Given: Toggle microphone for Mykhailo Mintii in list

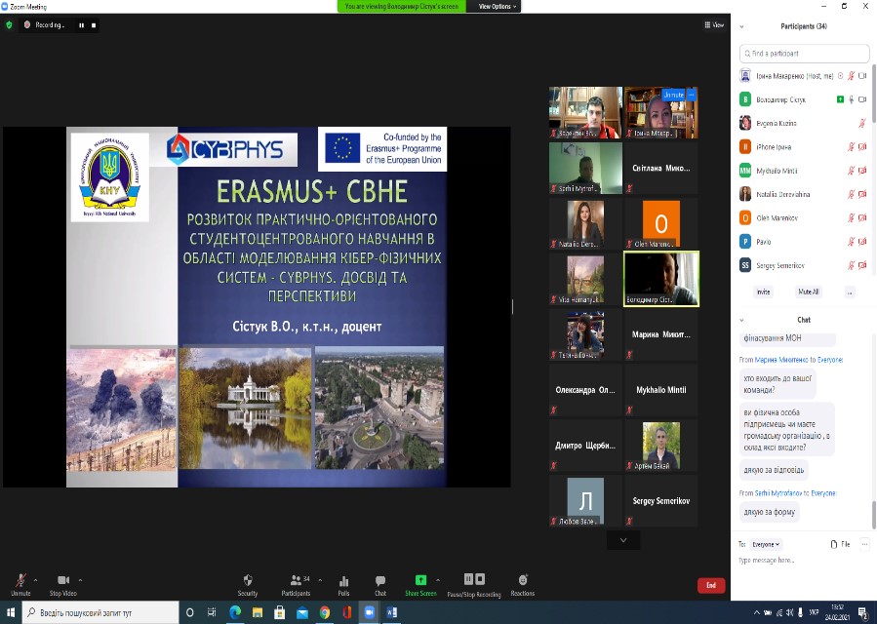Looking at the screenshot, I should (851, 171).
